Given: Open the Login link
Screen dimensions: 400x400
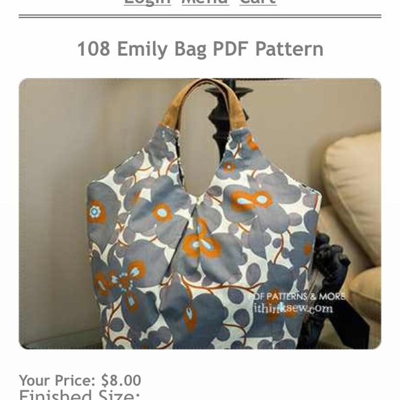Looking at the screenshot, I should tap(148, 2).
